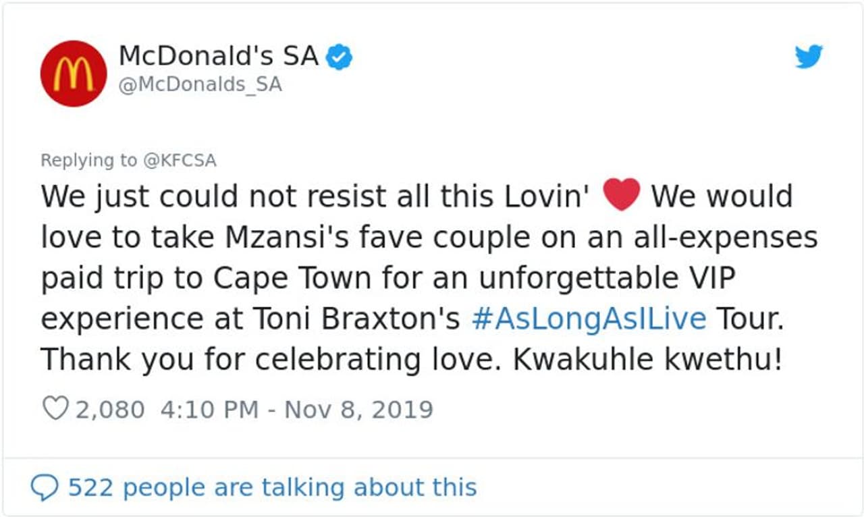Screen dimensions: 864x517
Task: Click the blue verified checkmark badge
Action: (x=340, y=58)
